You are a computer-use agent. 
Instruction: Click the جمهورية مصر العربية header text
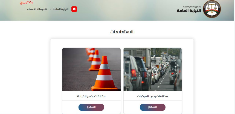tap(192, 7)
